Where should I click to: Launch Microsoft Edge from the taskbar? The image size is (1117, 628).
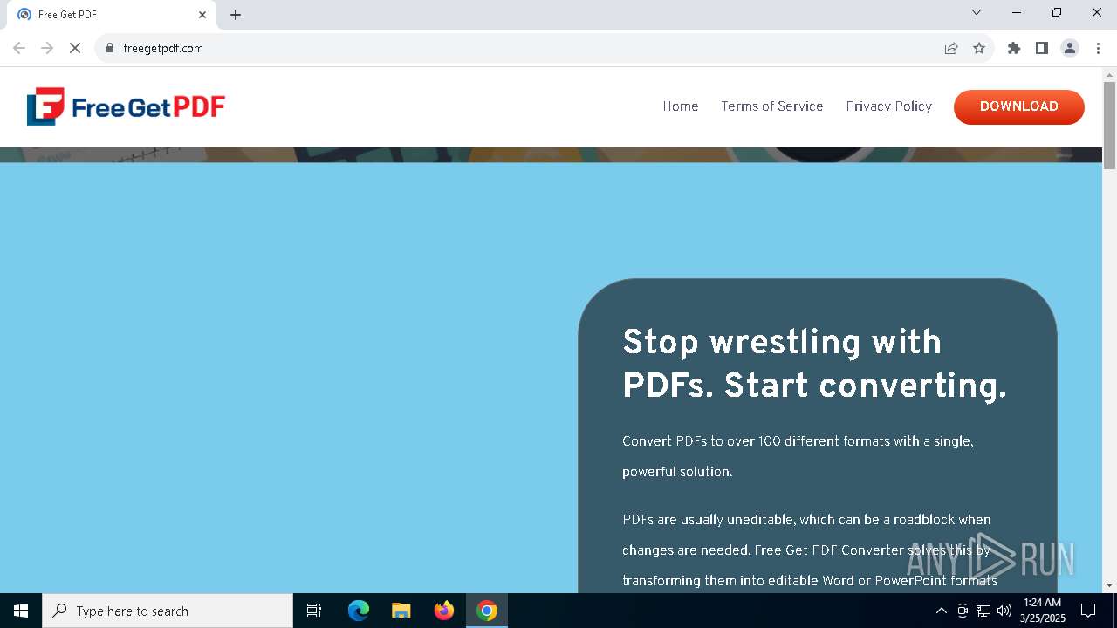pos(359,611)
